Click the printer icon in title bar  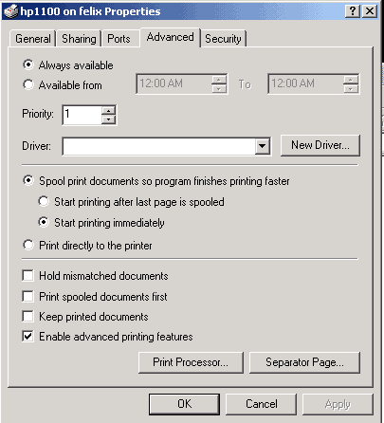[x=10, y=10]
